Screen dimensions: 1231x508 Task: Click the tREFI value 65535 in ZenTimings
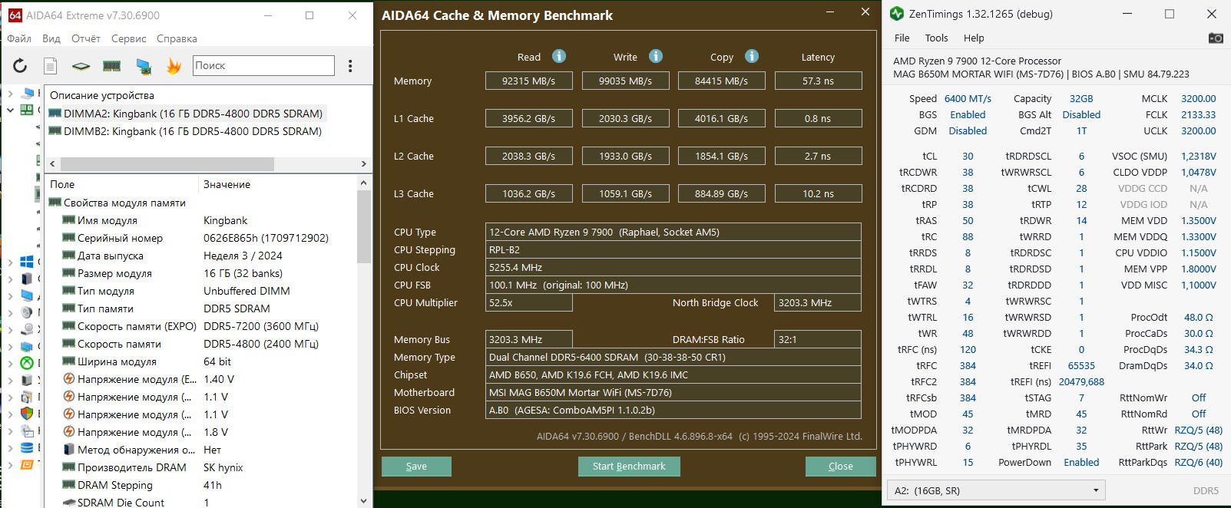[x=1081, y=365]
